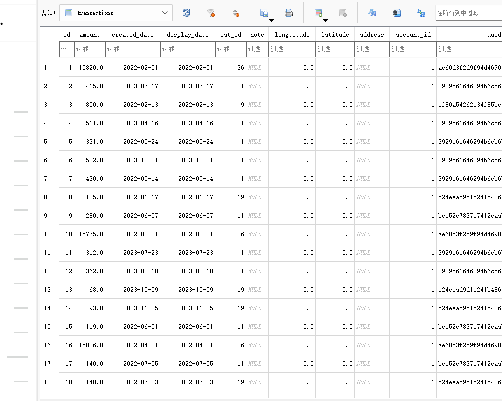The width and height of the screenshot is (502, 401).
Task: Focus the id column filter field
Action: [67, 49]
